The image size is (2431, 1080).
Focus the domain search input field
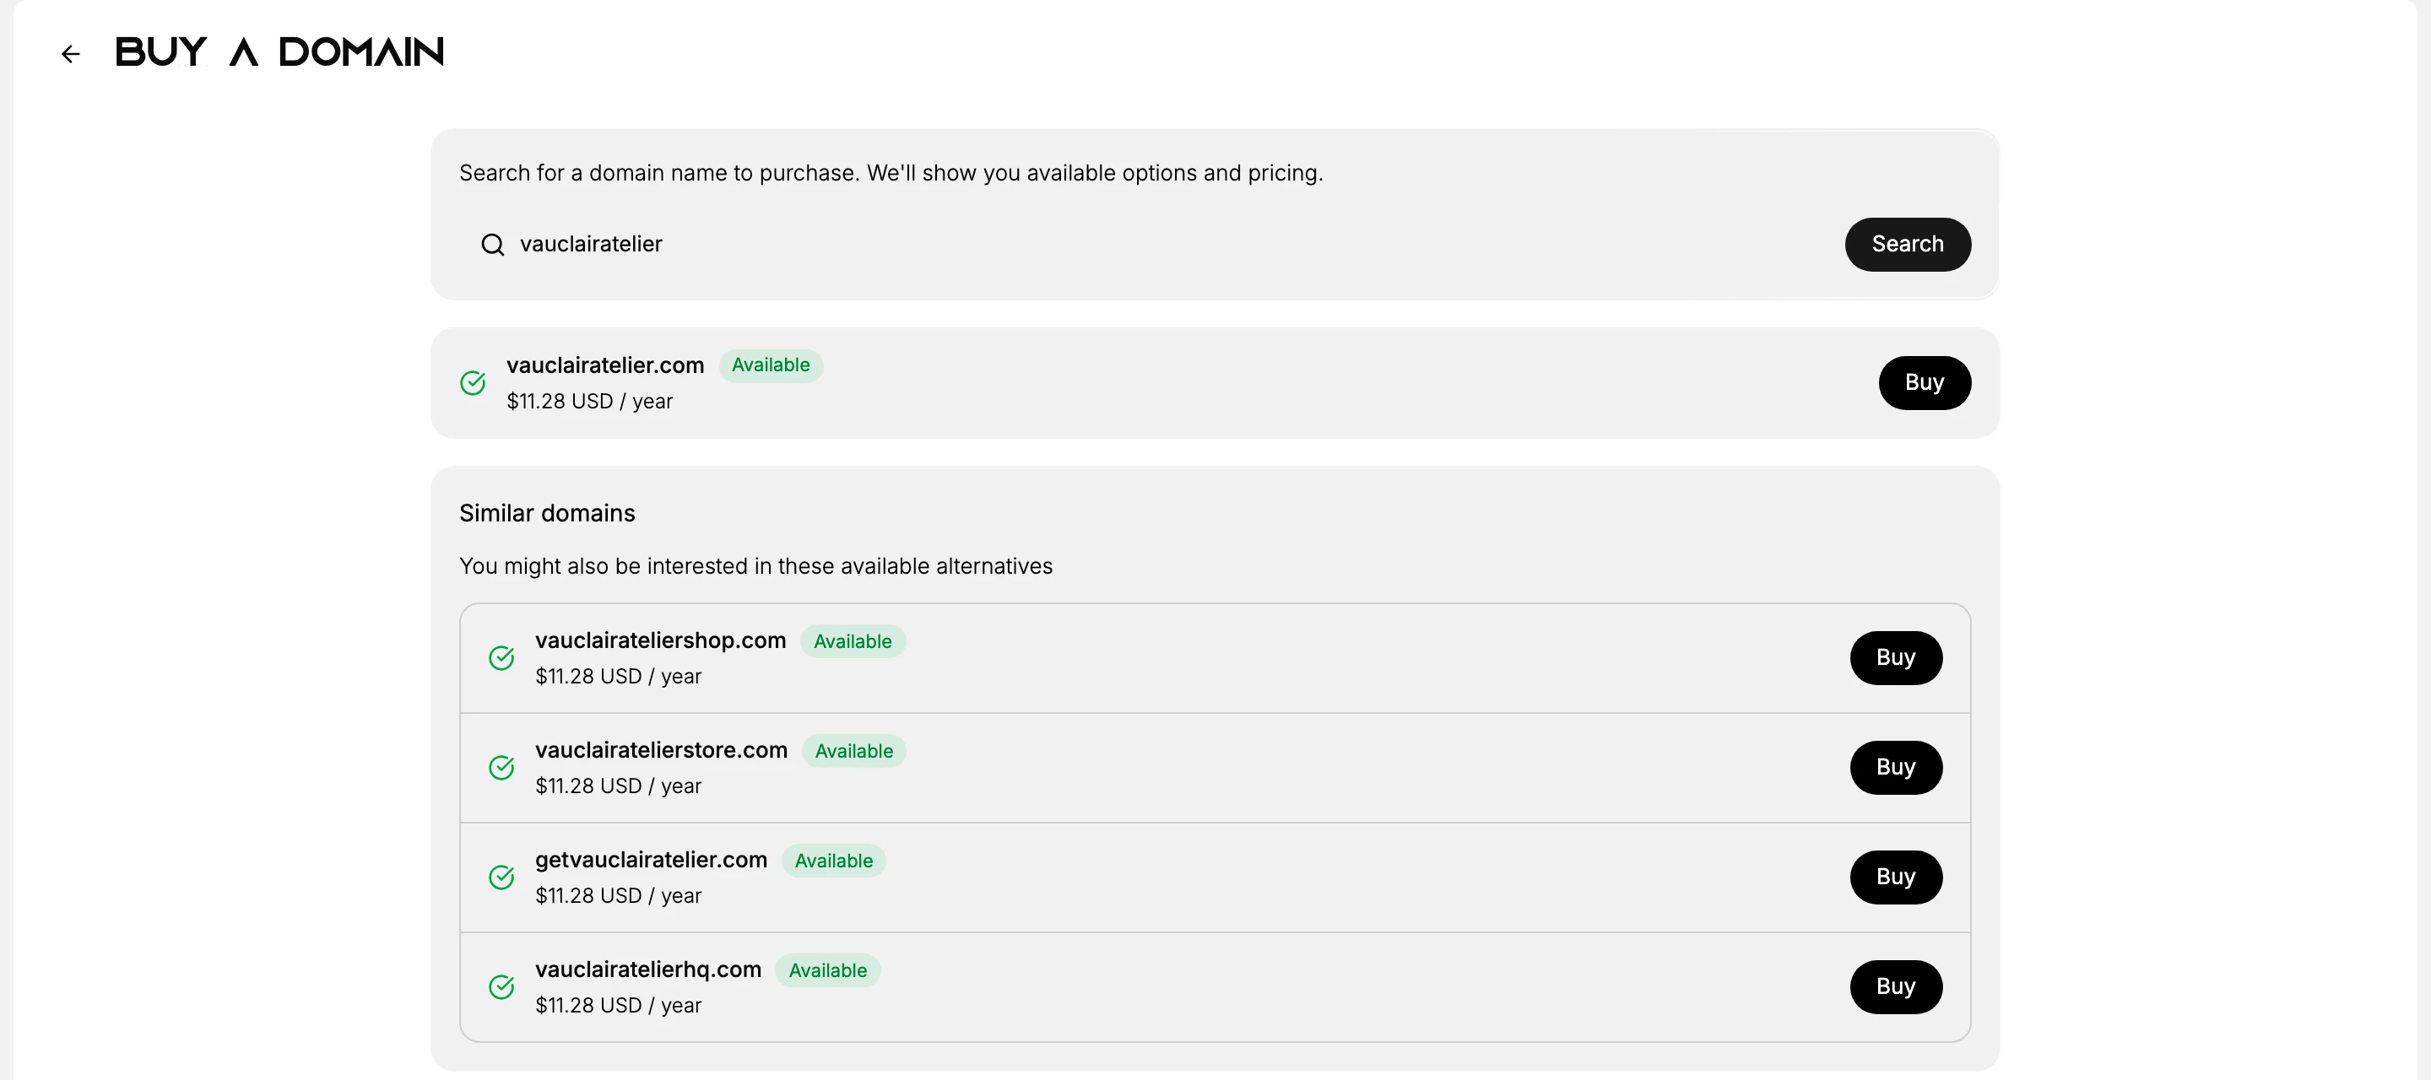tap(1146, 245)
